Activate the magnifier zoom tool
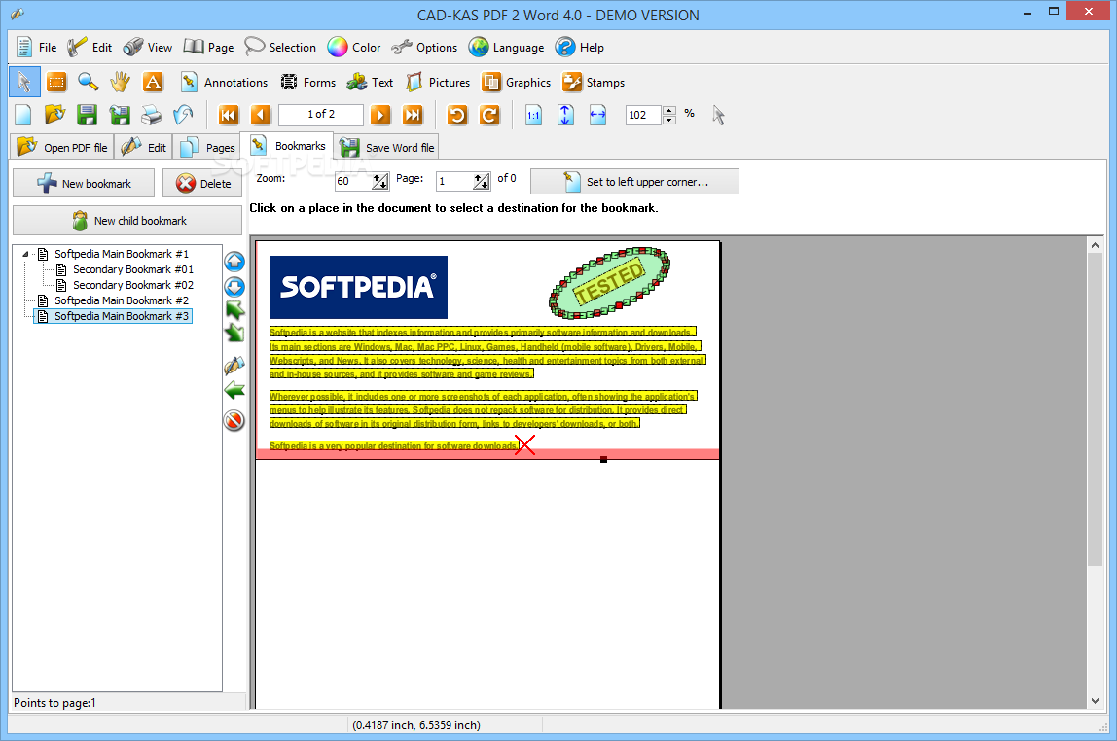This screenshot has height=741, width=1117. (89, 83)
